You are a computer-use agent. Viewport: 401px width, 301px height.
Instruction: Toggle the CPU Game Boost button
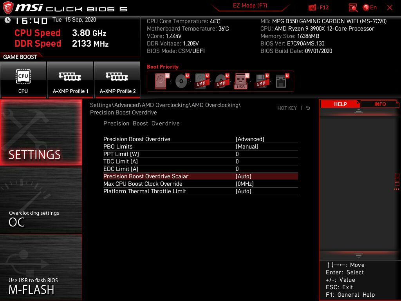[23, 80]
